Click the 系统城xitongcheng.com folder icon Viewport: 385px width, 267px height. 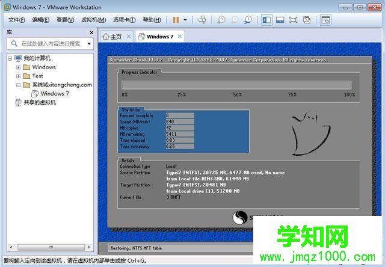26,85
